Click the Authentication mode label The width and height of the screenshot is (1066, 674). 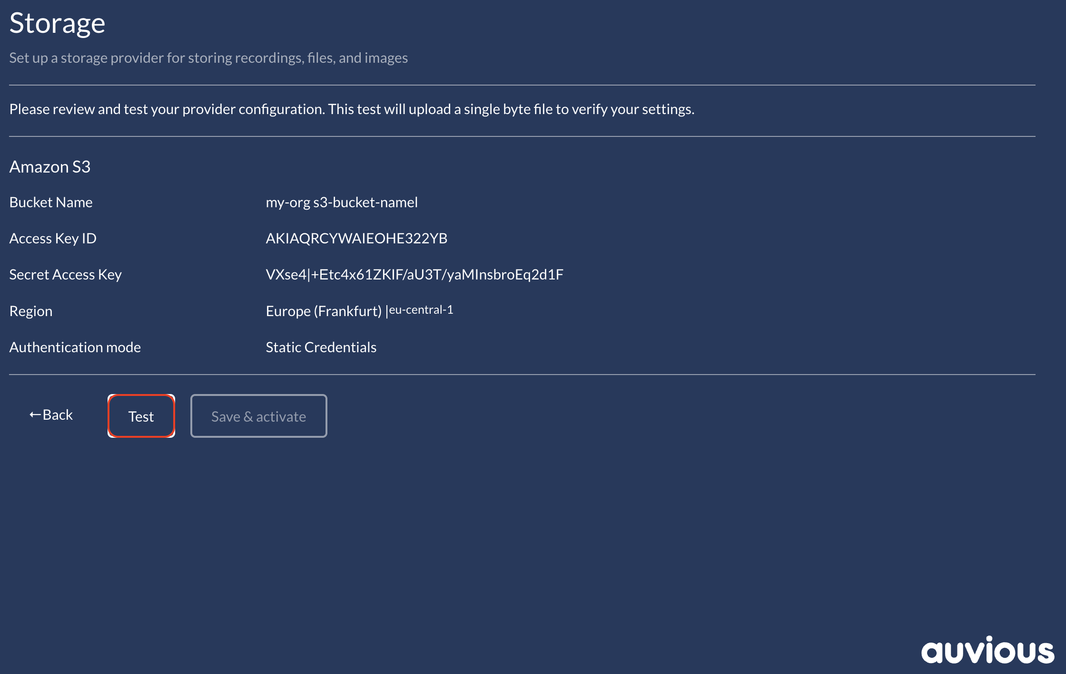tap(75, 347)
